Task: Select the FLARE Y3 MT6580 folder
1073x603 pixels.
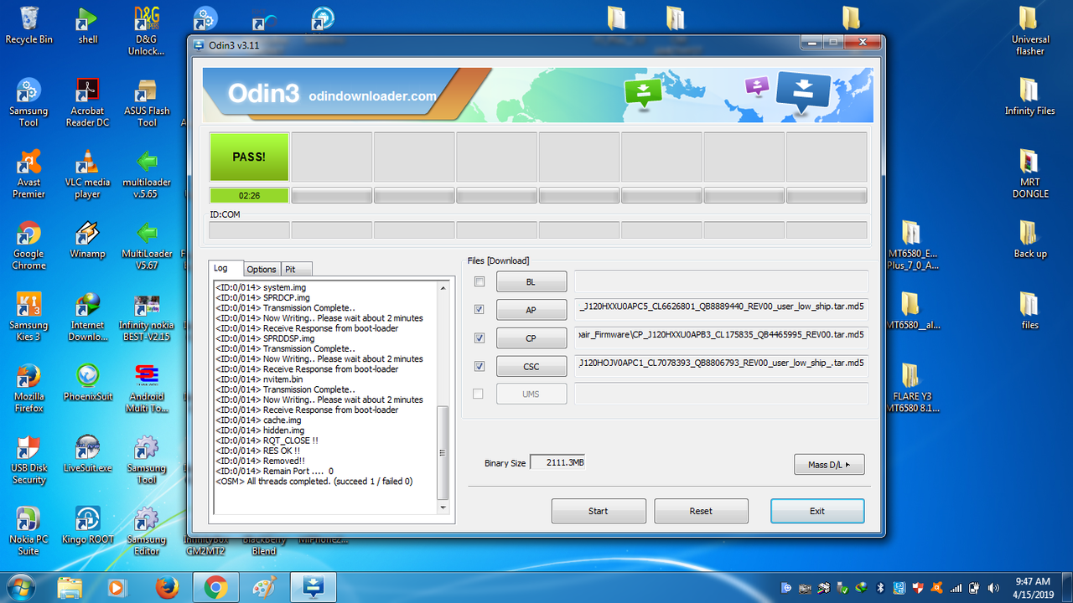Action: click(911, 388)
